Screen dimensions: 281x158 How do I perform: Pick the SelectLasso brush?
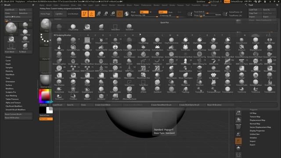pos(129,83)
